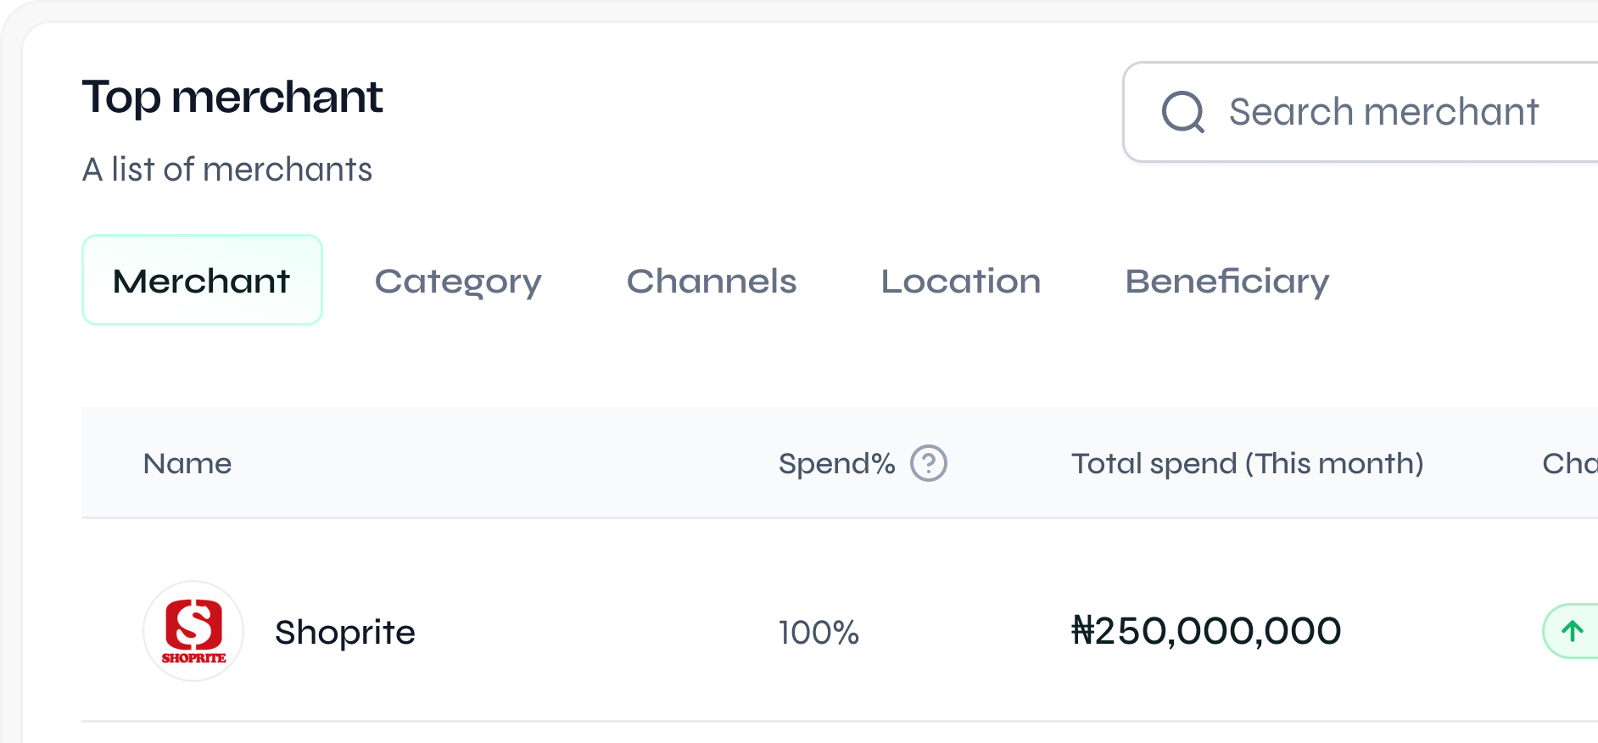
Task: Switch to the Category tab
Action: coord(458,281)
